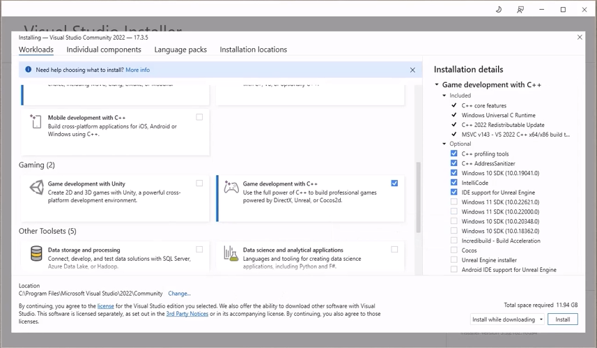Open the Install while downloading dropdown
Screen dimensions: 597x348
pyautogui.click(x=507, y=319)
